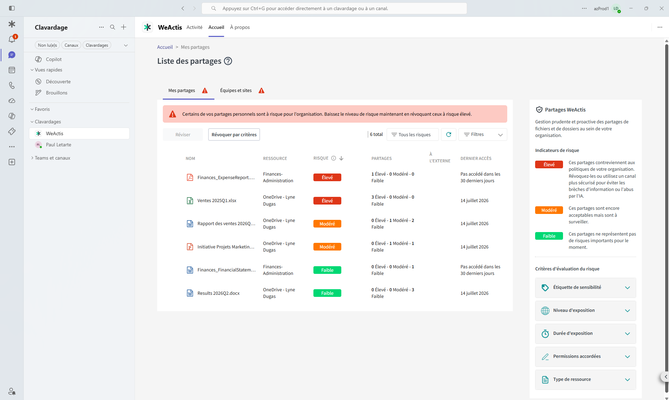Filter chats by Non lu(e)s
Image resolution: width=669 pixels, height=400 pixels.
(47, 45)
